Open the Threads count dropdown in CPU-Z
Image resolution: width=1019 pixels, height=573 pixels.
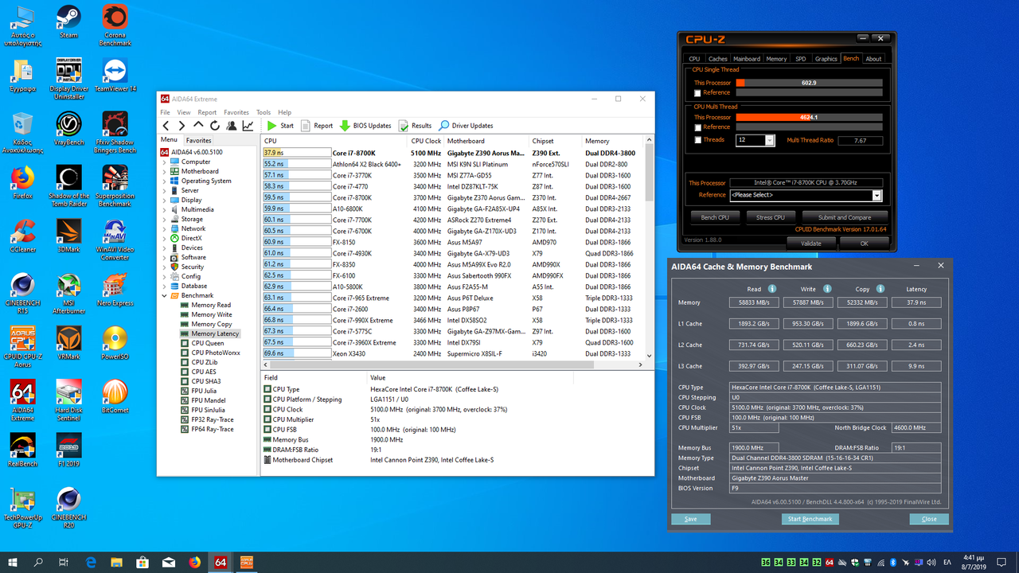tap(770, 140)
